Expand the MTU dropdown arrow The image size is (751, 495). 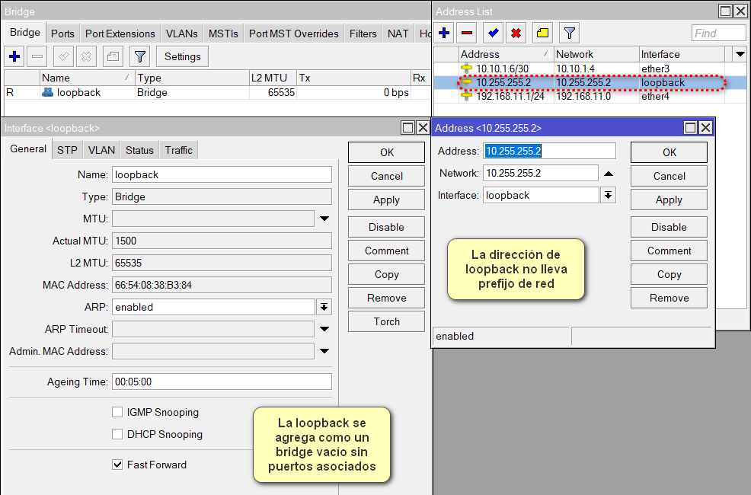324,219
